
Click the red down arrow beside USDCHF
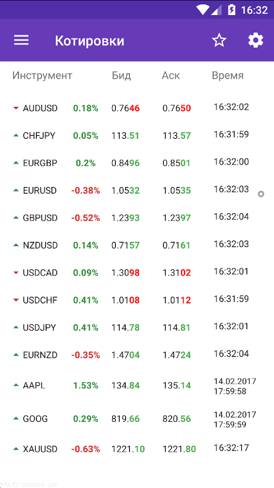[x=16, y=300]
